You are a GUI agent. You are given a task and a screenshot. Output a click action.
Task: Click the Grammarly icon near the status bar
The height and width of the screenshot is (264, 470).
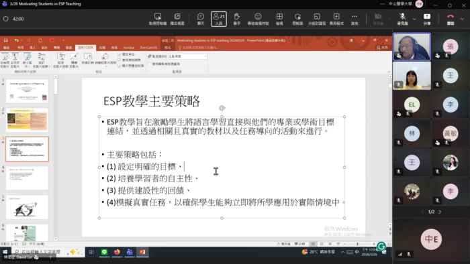381,247
